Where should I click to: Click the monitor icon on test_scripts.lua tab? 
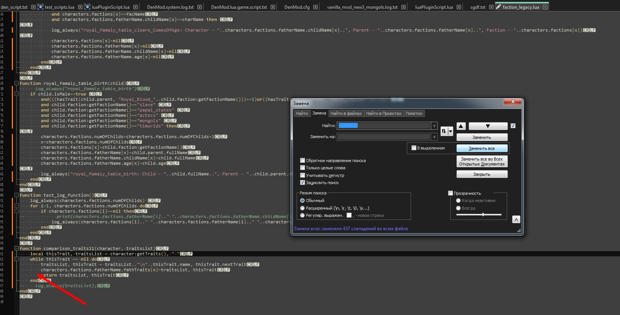pos(40,7)
